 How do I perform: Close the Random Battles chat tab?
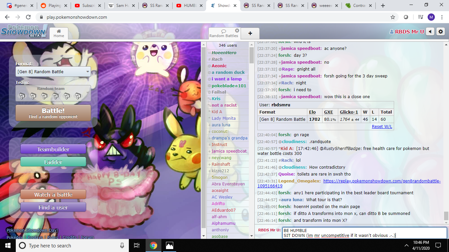(x=237, y=31)
